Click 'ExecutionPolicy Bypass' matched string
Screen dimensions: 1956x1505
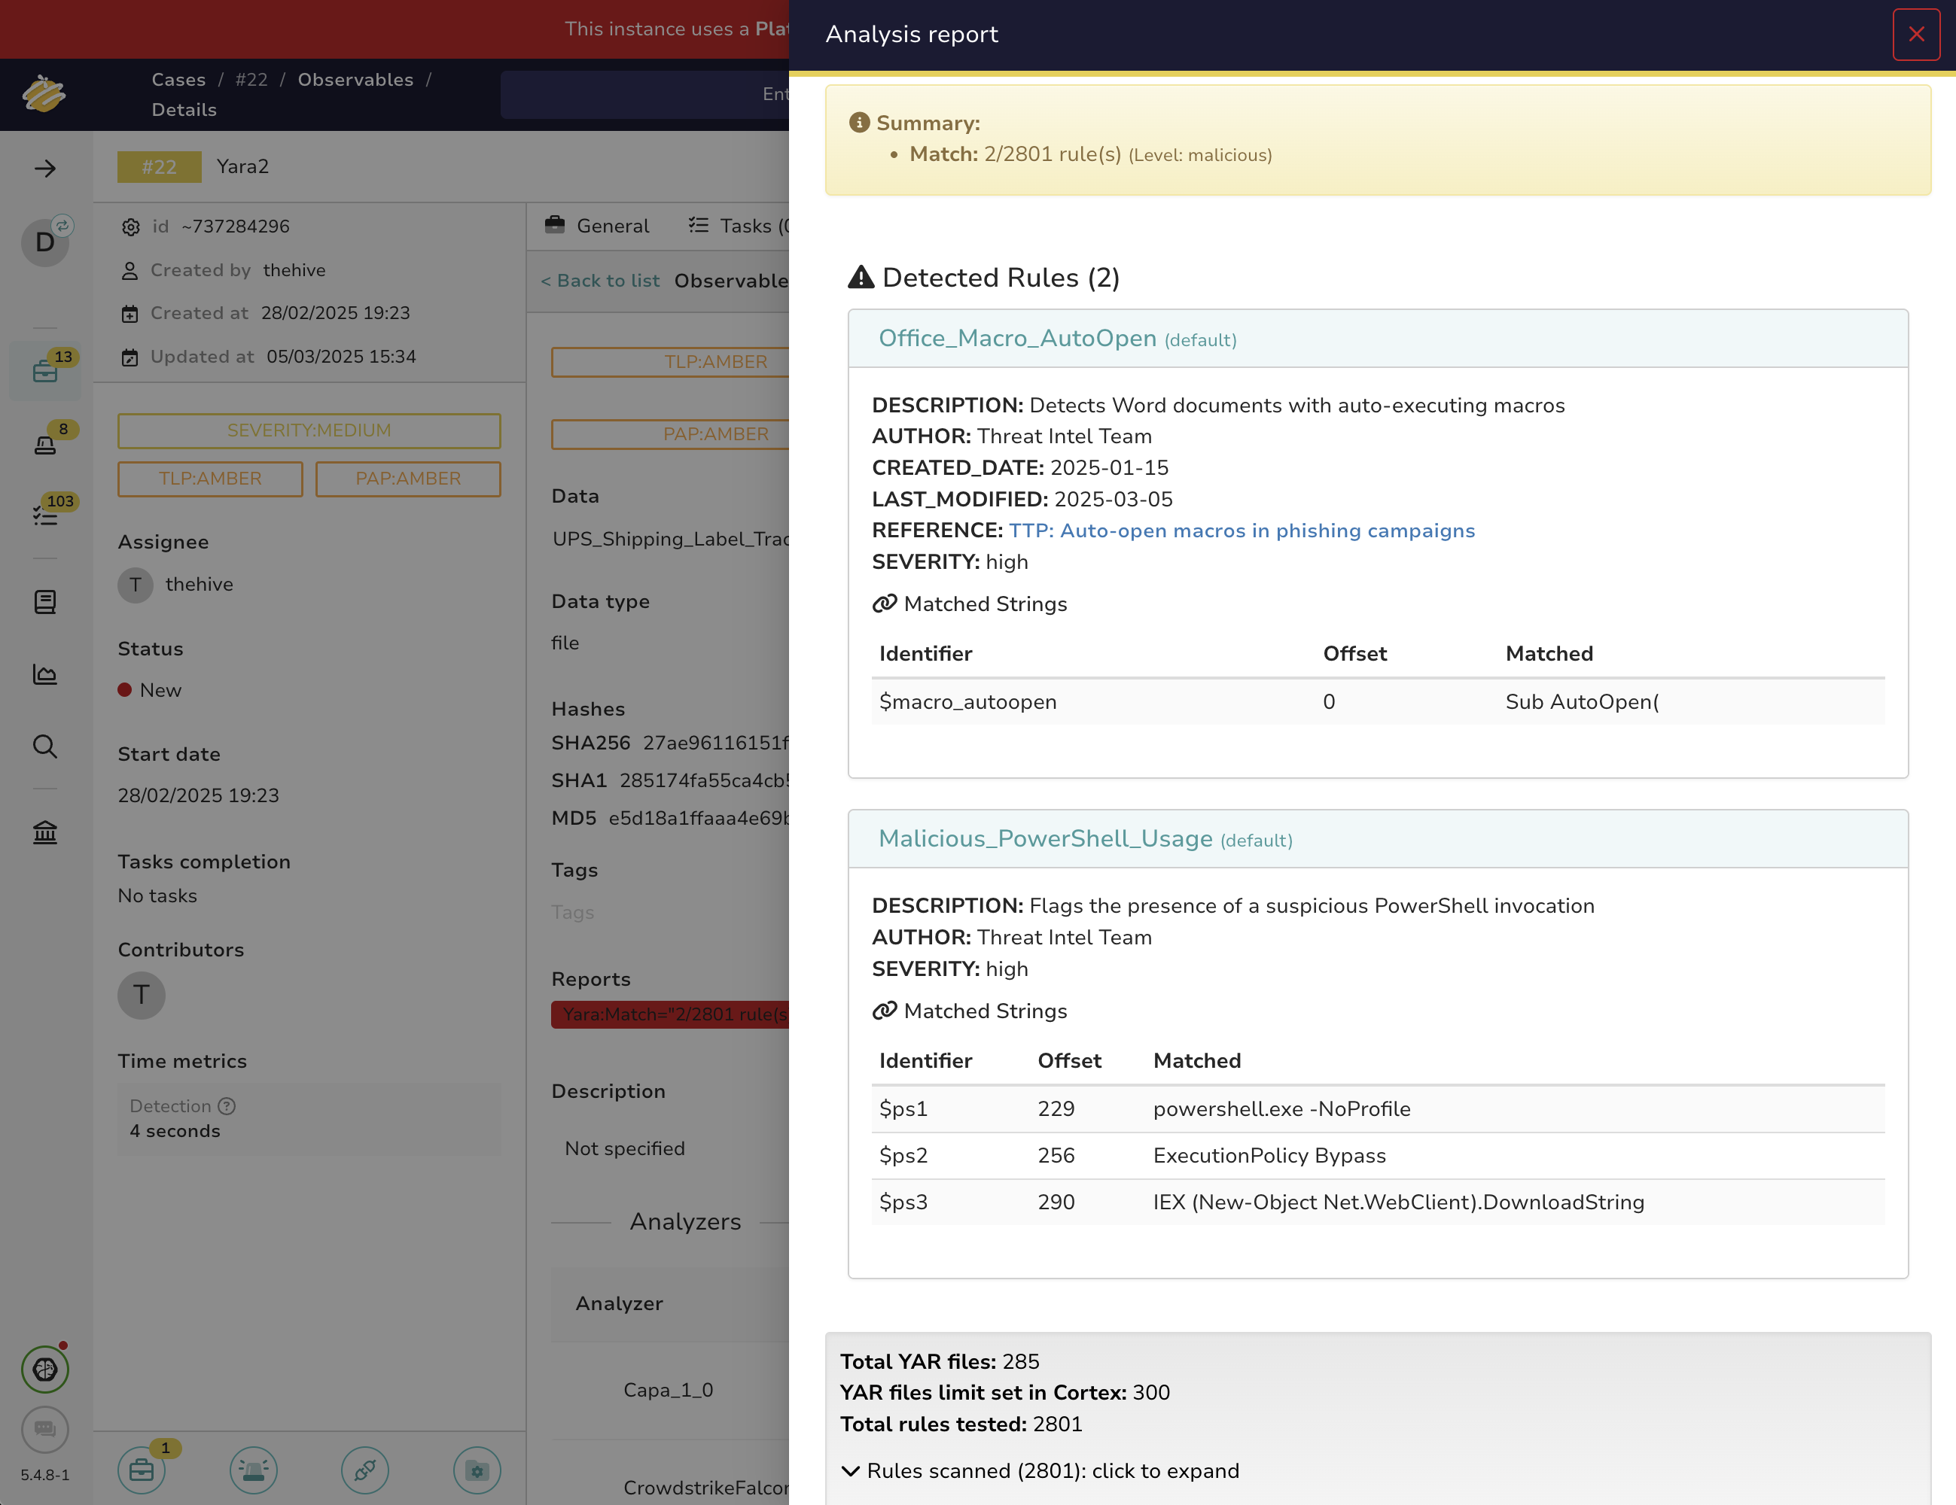1269,1155
